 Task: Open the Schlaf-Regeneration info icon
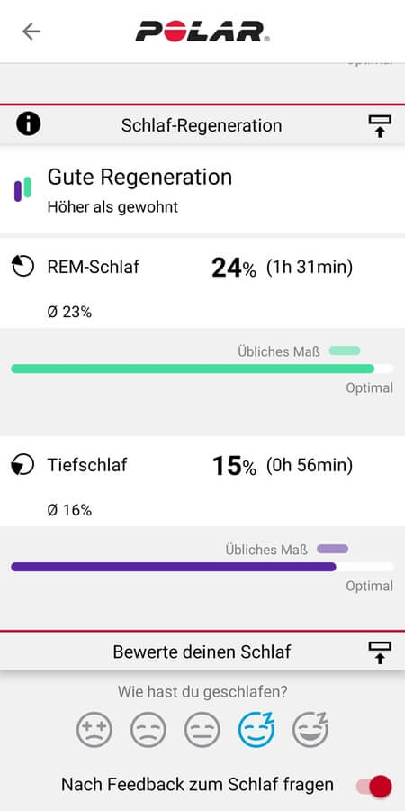click(x=29, y=124)
